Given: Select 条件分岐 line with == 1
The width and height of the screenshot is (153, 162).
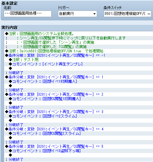Looking at the screenshot, I should pyautogui.click(x=79, y=77).
